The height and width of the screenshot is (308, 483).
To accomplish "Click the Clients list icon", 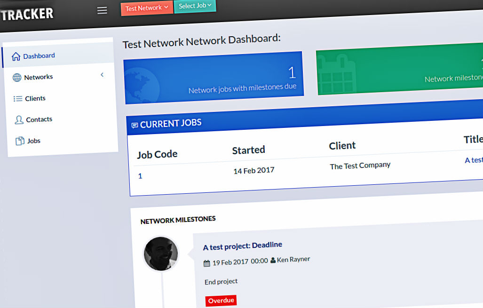I will point(18,99).
